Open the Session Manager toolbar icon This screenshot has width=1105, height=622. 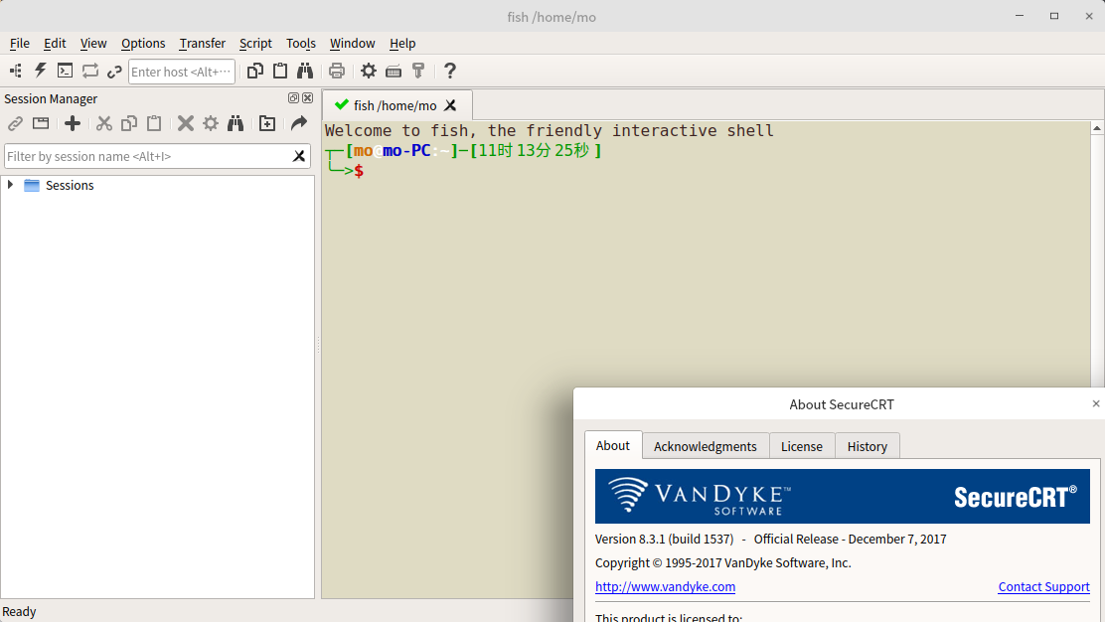(15, 71)
